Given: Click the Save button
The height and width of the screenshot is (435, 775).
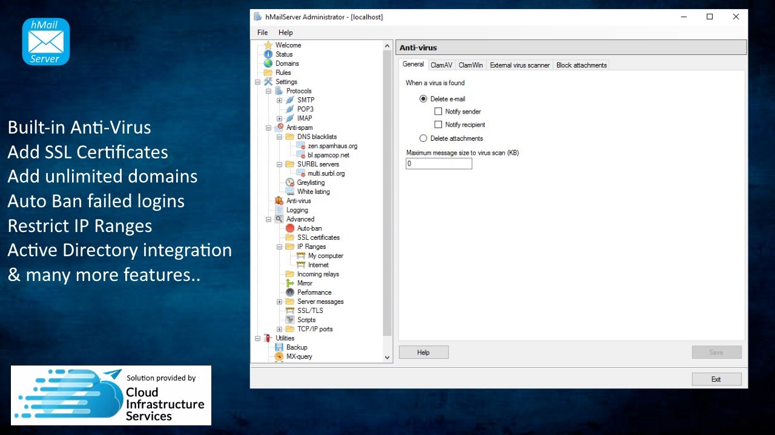Looking at the screenshot, I should pyautogui.click(x=716, y=352).
